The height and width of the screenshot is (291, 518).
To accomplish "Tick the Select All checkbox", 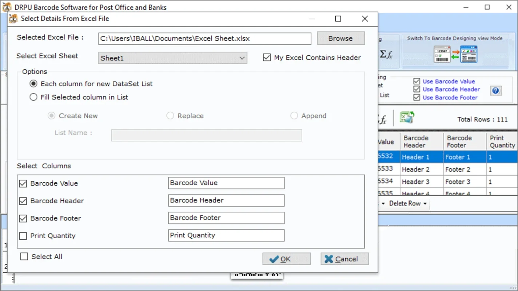I will pyautogui.click(x=24, y=256).
